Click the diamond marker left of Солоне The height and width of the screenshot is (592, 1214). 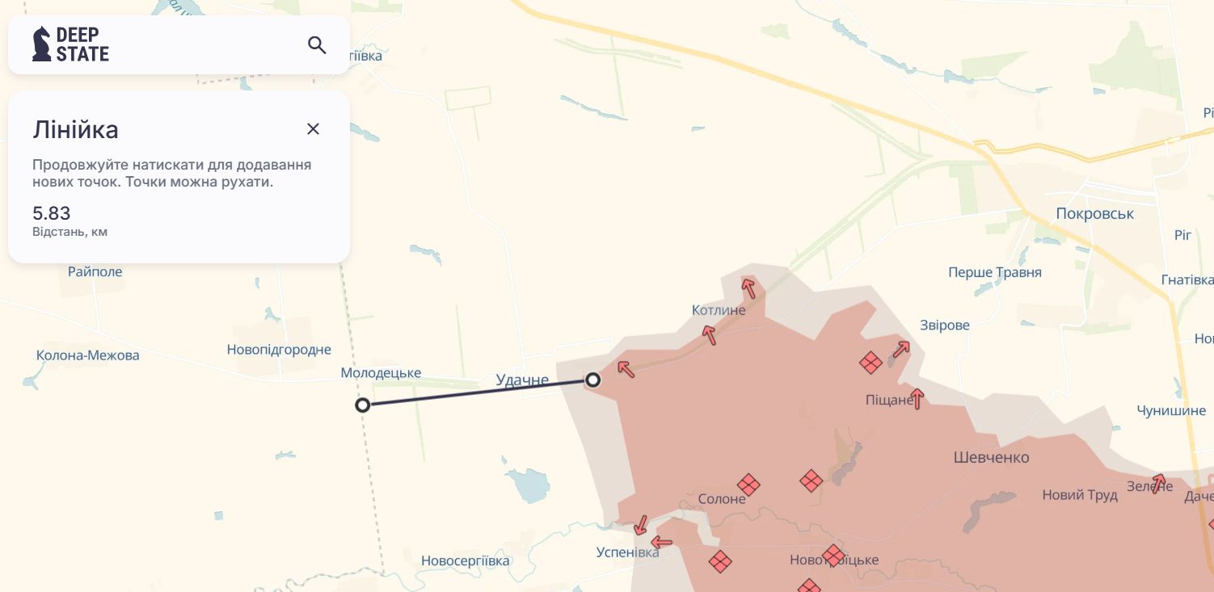tap(748, 485)
